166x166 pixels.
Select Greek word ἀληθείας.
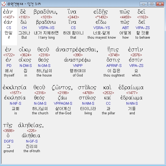pos(31,125)
